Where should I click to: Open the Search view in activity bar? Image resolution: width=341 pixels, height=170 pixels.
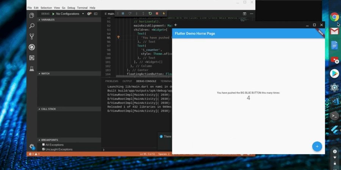point(32,26)
